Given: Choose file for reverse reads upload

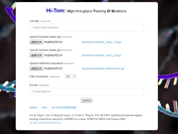Looking at the screenshot, I should pyautogui.click(x=36, y=55).
